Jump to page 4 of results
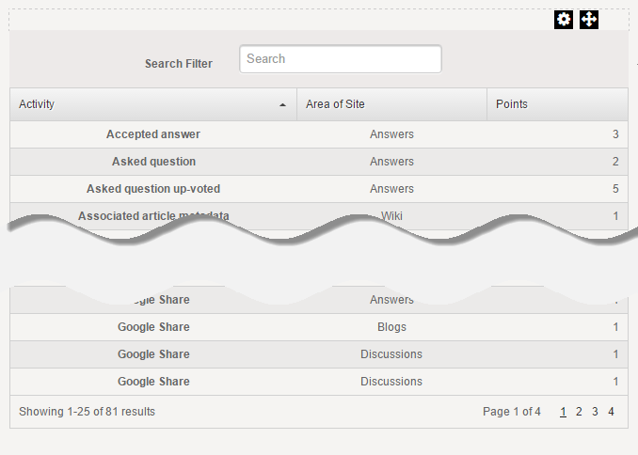Image resolution: width=638 pixels, height=455 pixels. pyautogui.click(x=611, y=412)
